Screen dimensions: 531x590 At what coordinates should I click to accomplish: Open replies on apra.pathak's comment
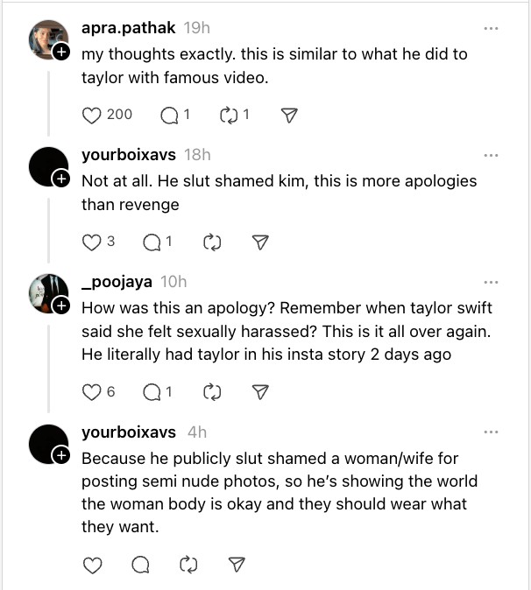click(169, 115)
